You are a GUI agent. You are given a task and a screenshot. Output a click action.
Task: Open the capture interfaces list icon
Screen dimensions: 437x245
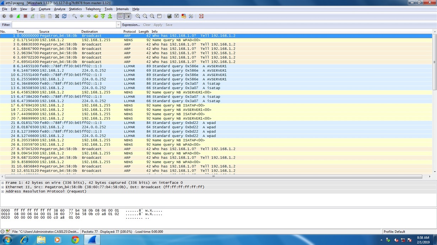4,16
